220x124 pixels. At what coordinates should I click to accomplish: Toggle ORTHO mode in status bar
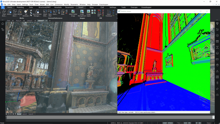pyautogui.click(x=155, y=123)
